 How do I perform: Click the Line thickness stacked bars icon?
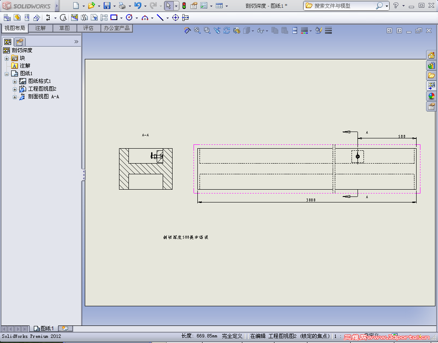[328, 30]
